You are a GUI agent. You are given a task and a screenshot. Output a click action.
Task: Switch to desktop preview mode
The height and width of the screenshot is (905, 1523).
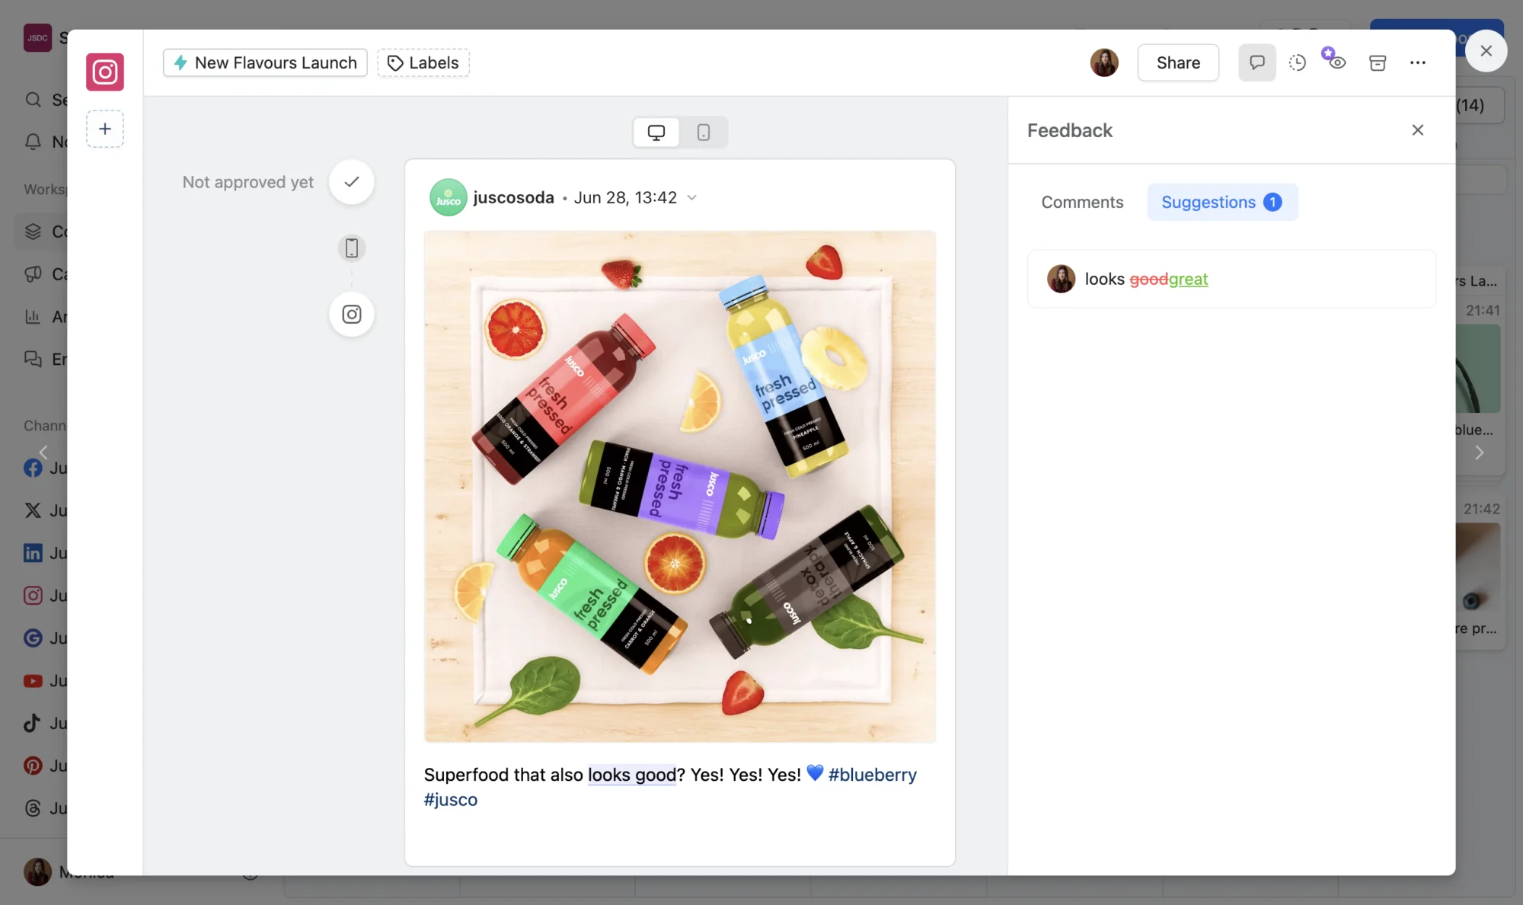[656, 133]
